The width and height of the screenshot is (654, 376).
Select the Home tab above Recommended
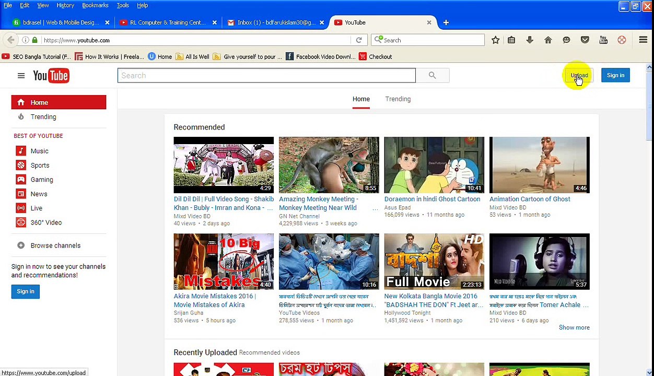(361, 99)
